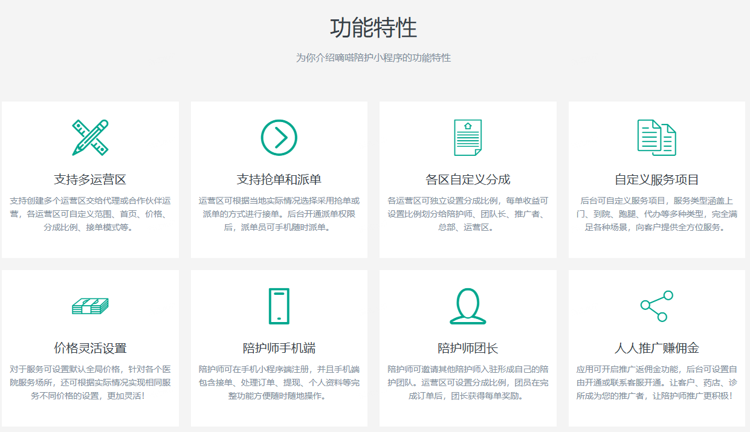Click the description text under 支持多运营区

point(90,214)
